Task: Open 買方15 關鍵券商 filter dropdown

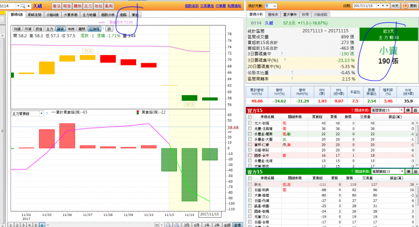Action: click(x=402, y=110)
